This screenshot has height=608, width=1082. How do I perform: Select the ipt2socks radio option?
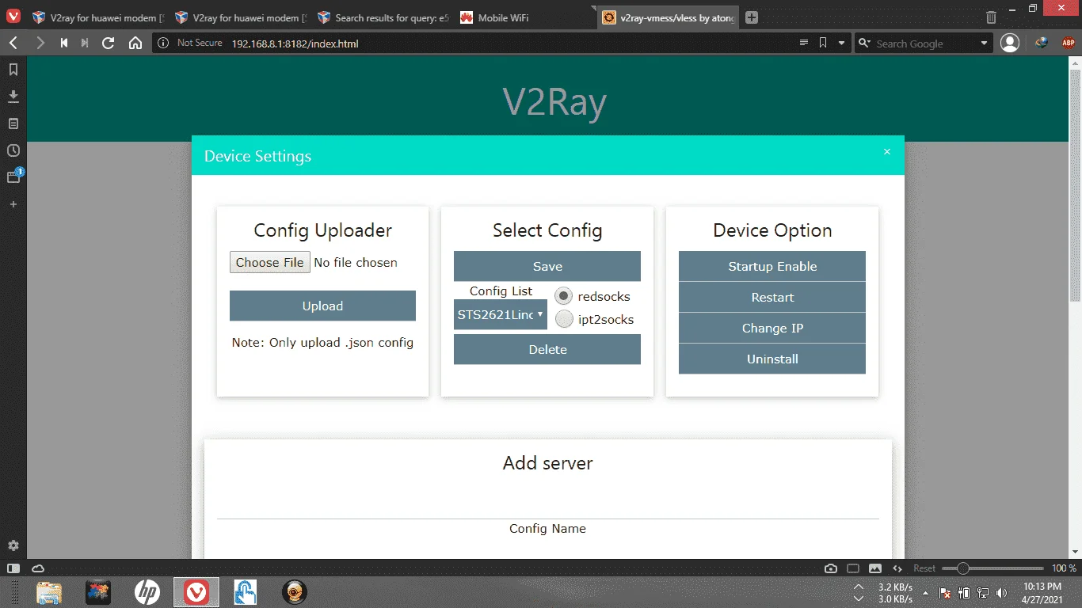click(564, 319)
